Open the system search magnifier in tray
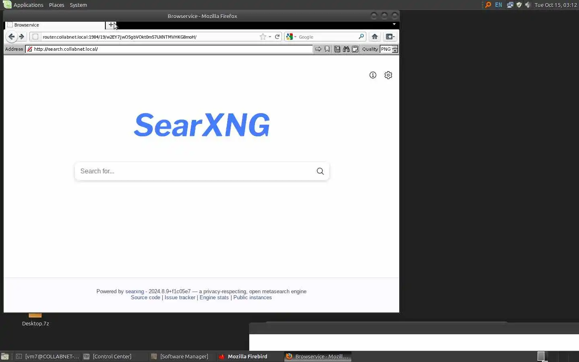This screenshot has width=579, height=362. tap(488, 5)
